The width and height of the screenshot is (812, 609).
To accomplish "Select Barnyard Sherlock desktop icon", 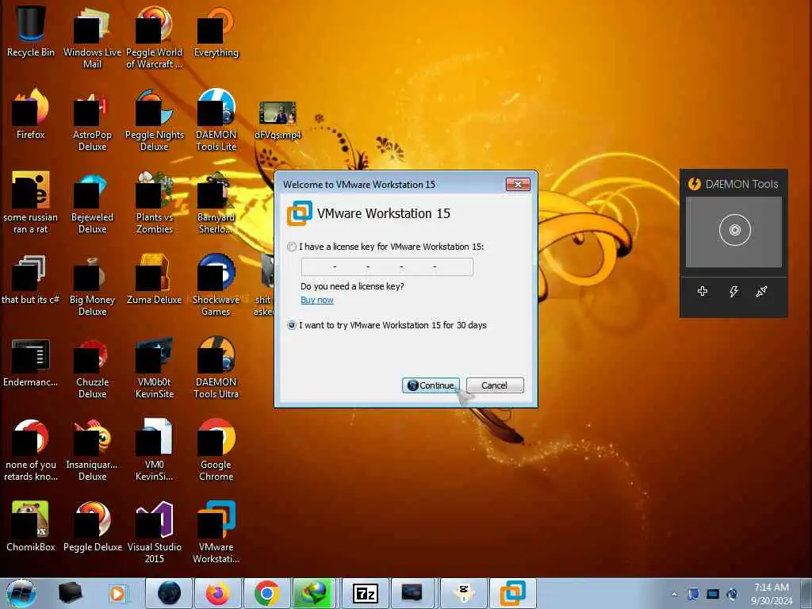I will (x=216, y=202).
